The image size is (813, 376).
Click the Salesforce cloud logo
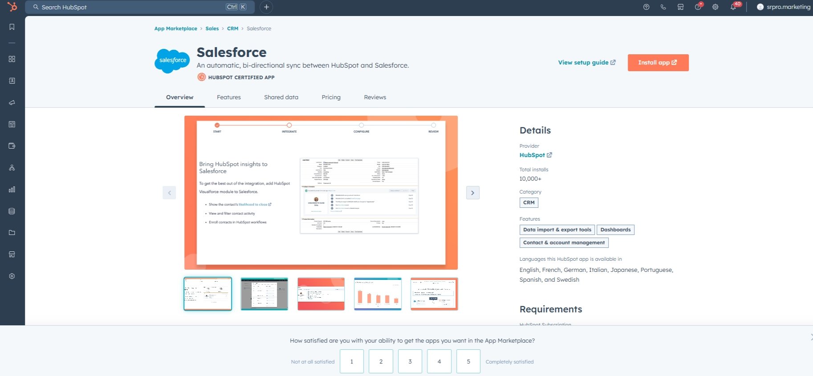click(x=172, y=61)
